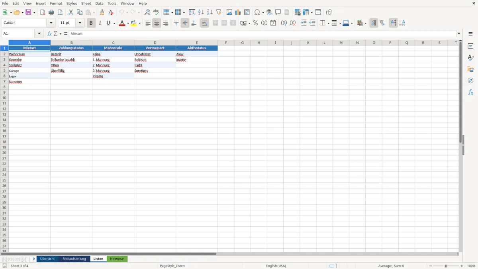Click row 5 header
This screenshot has height=269, width=478.
(4, 71)
